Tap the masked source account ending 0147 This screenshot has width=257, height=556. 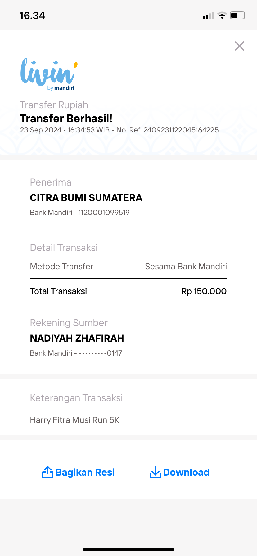[x=100, y=353]
